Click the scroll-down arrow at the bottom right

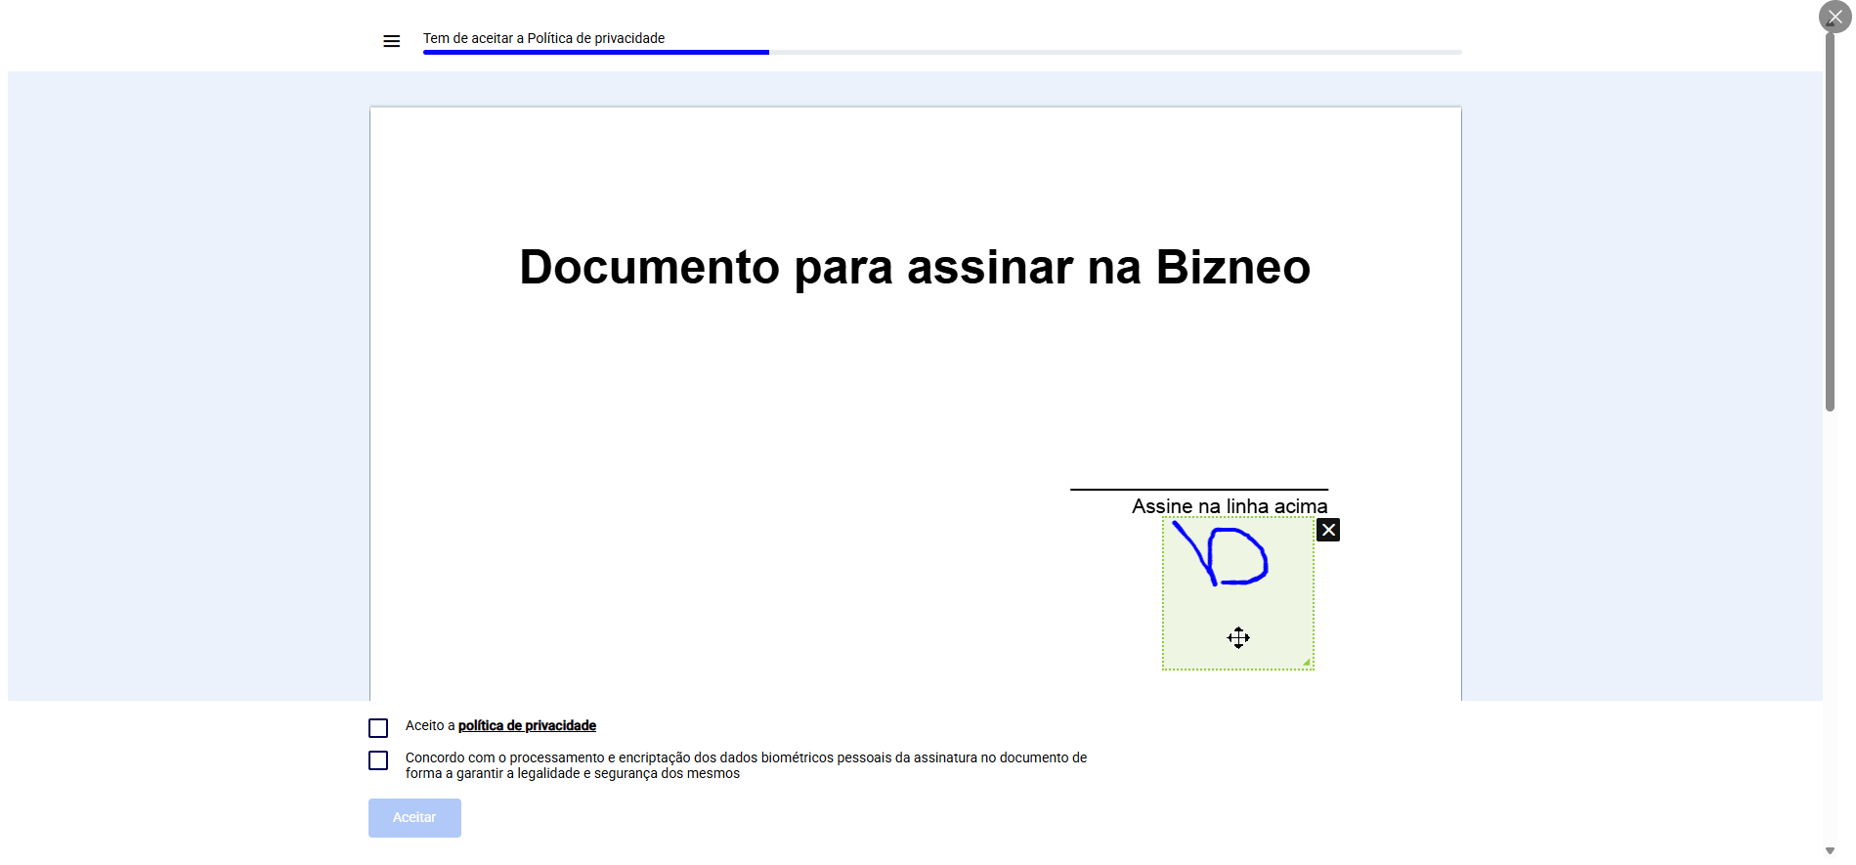pyautogui.click(x=1830, y=851)
